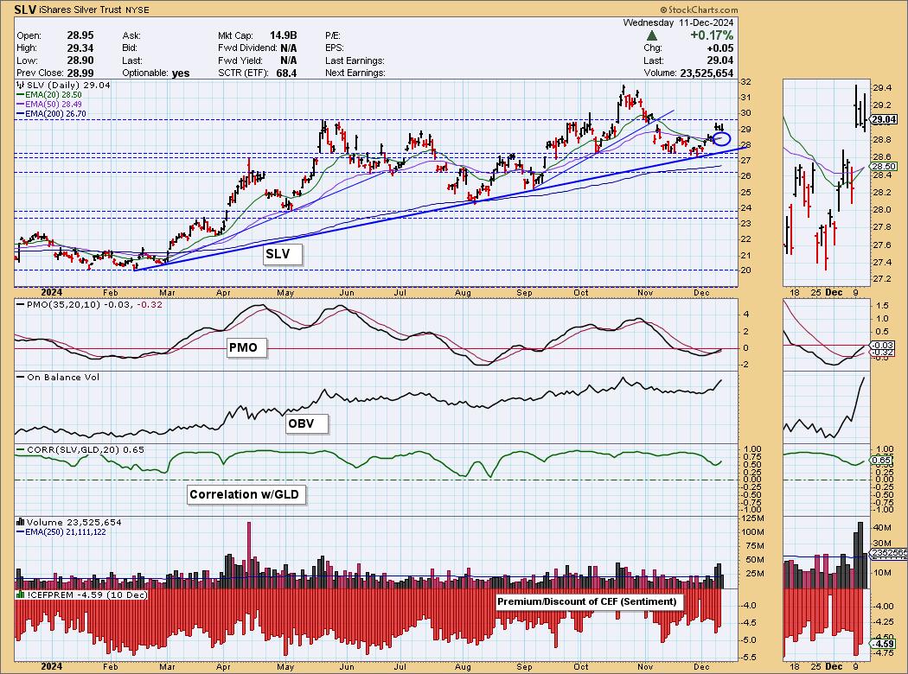Click the header Last value 29.04

(x=719, y=60)
